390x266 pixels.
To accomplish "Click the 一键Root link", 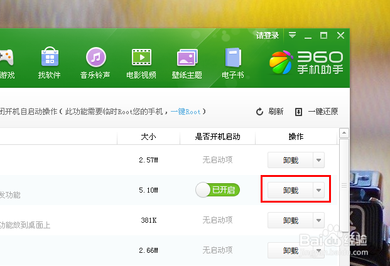I will click(186, 112).
